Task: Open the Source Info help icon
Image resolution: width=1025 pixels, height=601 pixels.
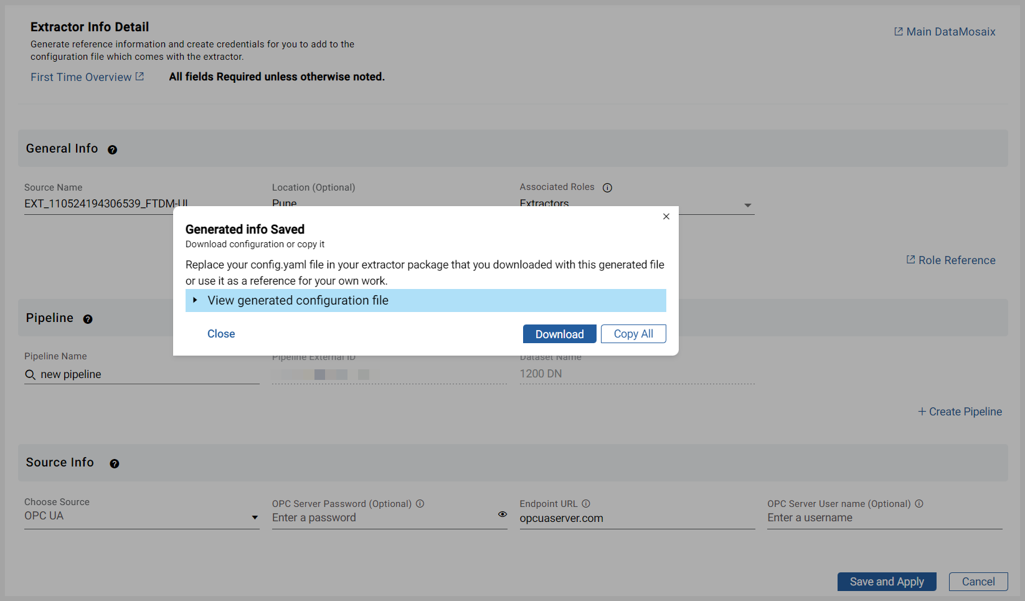Action: pos(114,463)
